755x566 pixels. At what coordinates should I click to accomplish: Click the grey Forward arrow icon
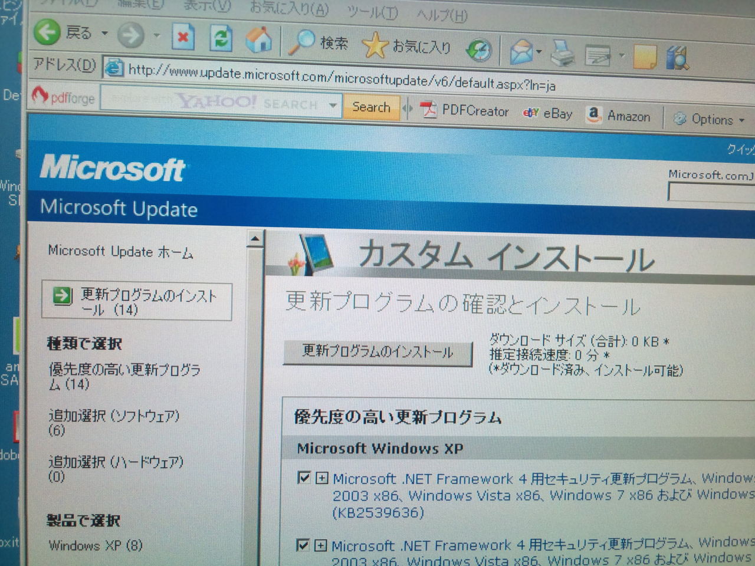tap(130, 35)
